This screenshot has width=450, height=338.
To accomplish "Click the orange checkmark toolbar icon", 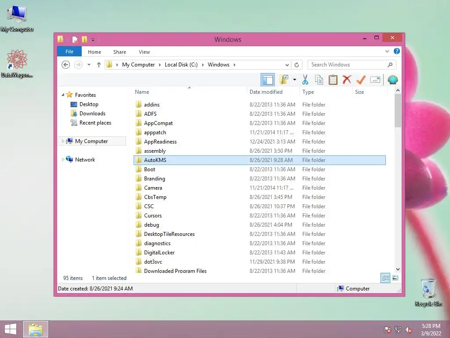I will pyautogui.click(x=361, y=80).
